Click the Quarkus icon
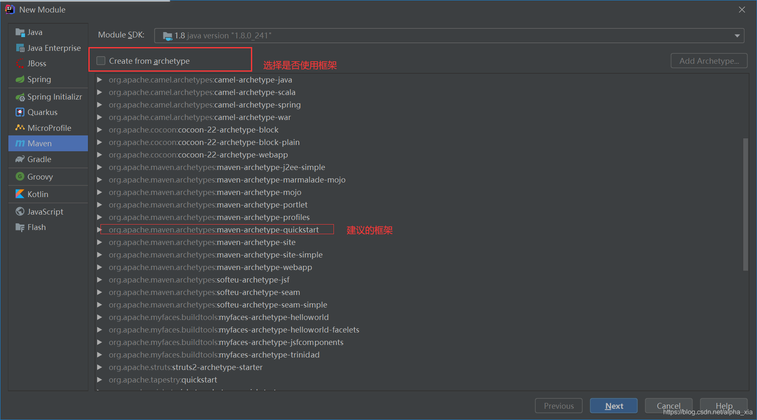The width and height of the screenshot is (757, 420). (x=20, y=112)
